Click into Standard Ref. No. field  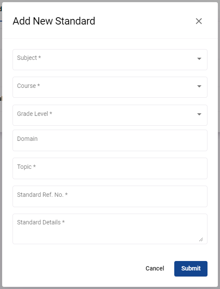tap(110, 196)
